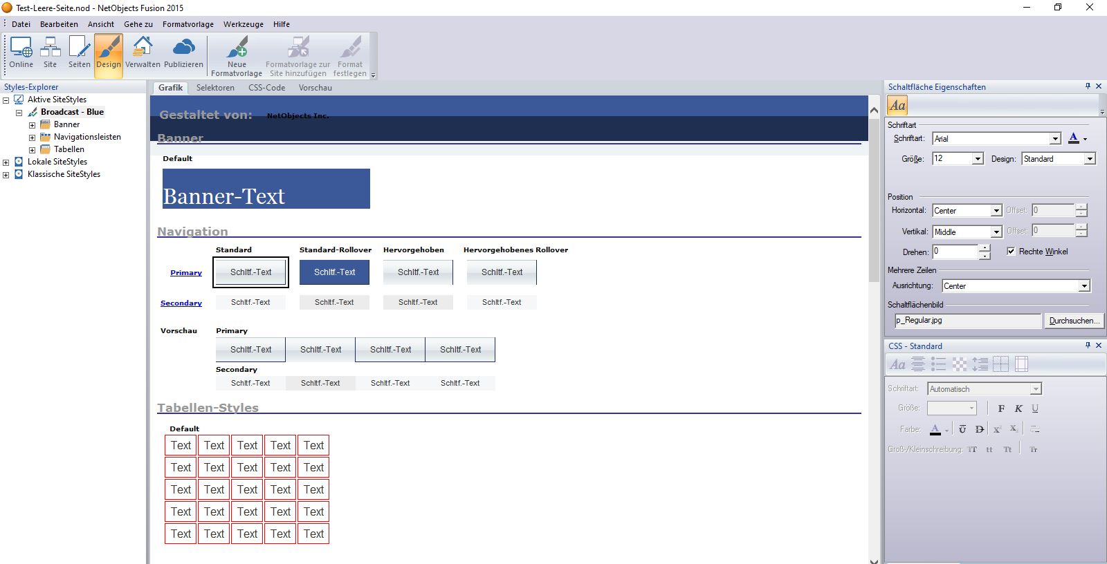Screen dimensions: 1107x564
Task: Open the Online view in toolbar
Action: pos(21,53)
